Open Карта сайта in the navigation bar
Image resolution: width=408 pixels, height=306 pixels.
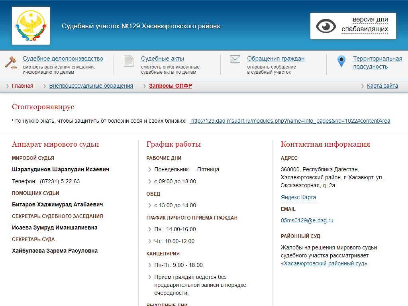[382, 86]
